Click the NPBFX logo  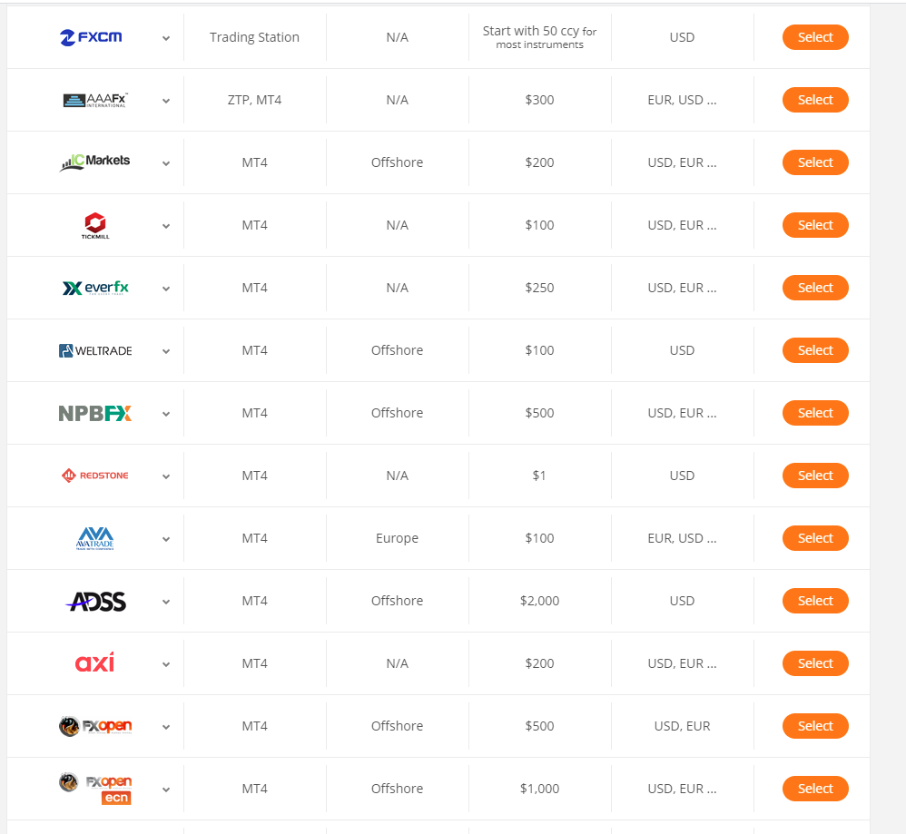point(95,413)
